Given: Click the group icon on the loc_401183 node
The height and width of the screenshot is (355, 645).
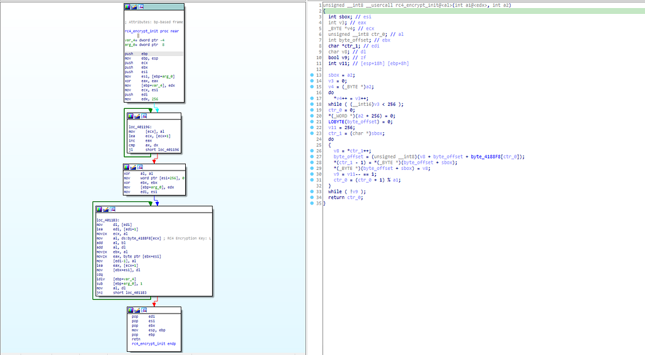Looking at the screenshot, I should [112, 210].
